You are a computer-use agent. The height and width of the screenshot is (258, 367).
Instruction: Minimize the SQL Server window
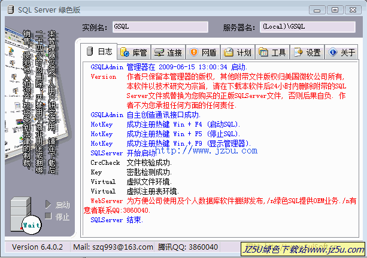(317, 10)
